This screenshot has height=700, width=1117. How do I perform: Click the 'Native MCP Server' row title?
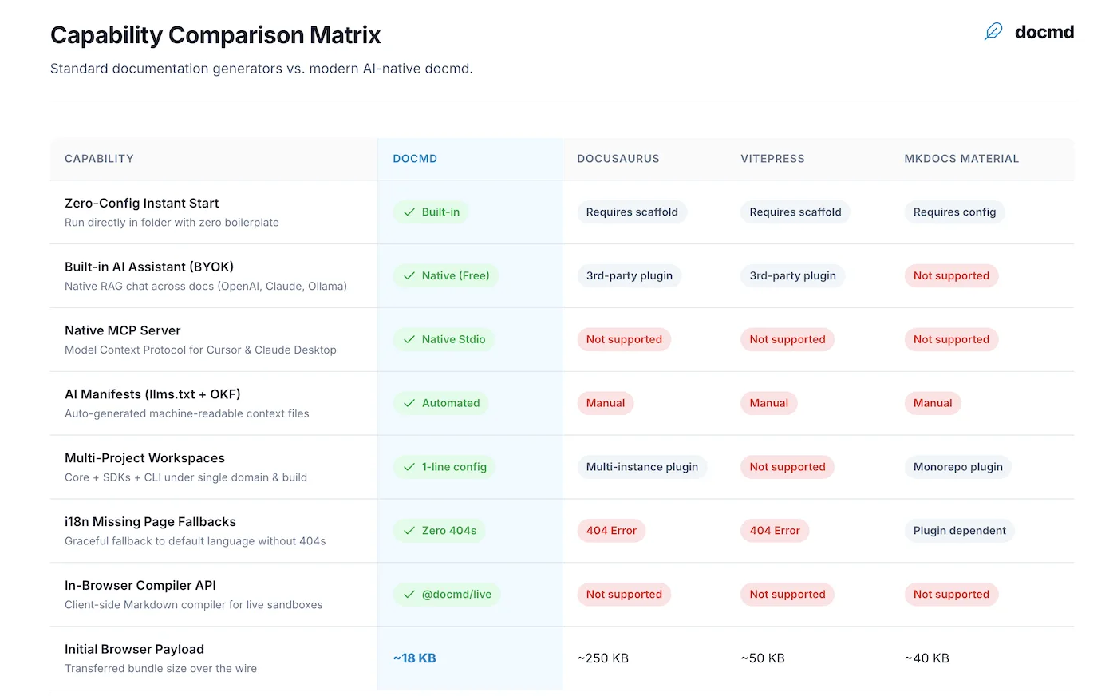pos(123,331)
